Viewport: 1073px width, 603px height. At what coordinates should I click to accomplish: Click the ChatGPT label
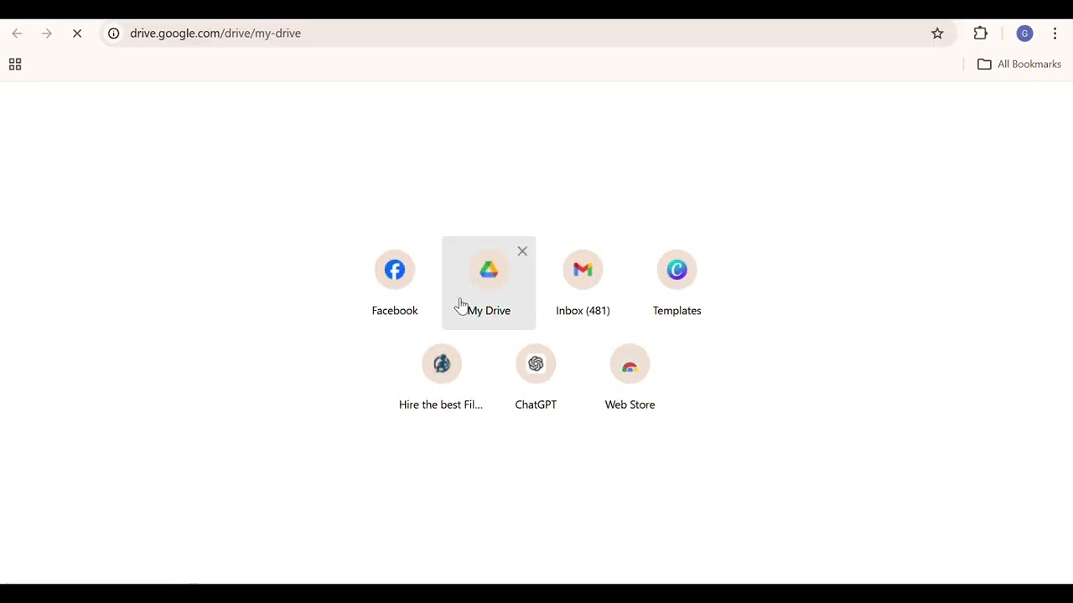[536, 405]
